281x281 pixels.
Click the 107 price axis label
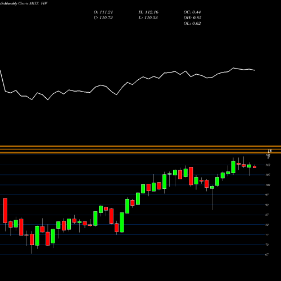point(268,175)
